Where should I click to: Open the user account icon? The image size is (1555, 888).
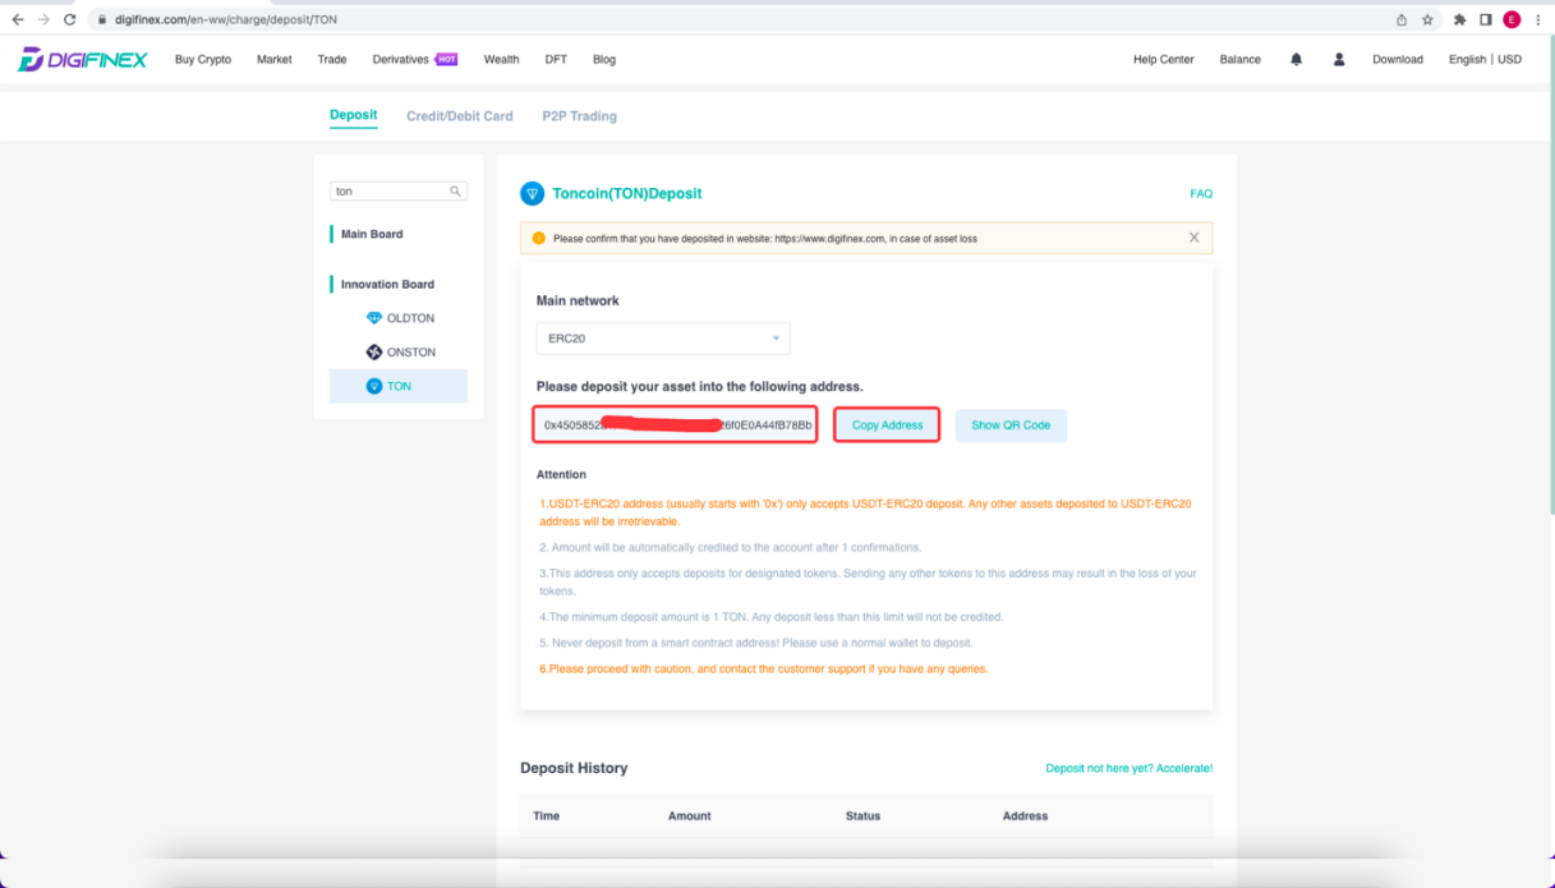coord(1338,59)
